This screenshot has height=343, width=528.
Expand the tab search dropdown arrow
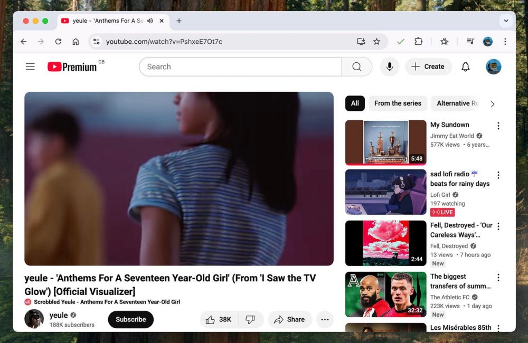(506, 21)
